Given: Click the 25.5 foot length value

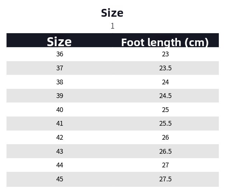Looking at the screenshot, I should click(165, 123).
